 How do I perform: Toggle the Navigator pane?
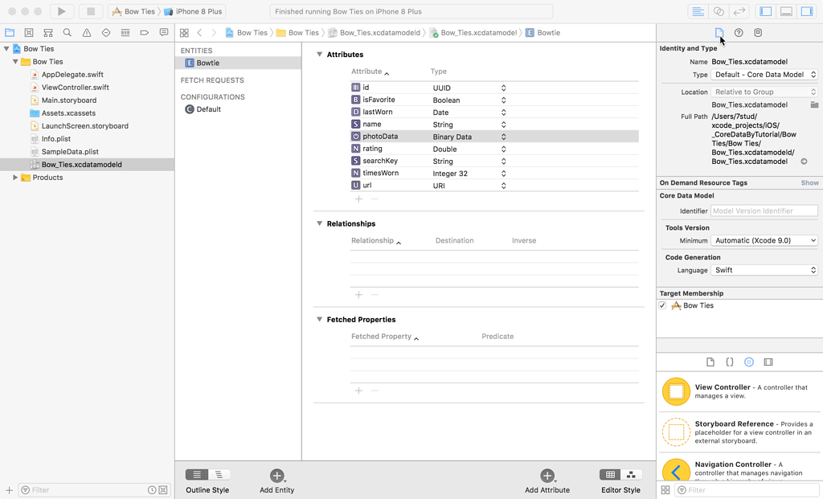tap(766, 11)
